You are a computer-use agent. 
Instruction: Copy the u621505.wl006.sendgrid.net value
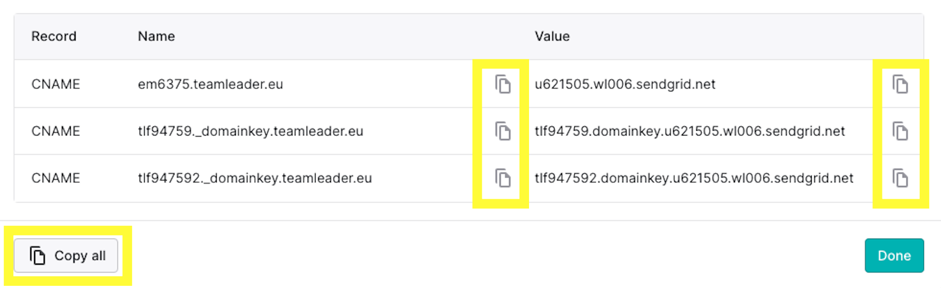(900, 84)
